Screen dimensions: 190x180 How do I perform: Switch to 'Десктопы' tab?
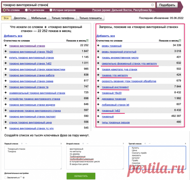(20, 18)
